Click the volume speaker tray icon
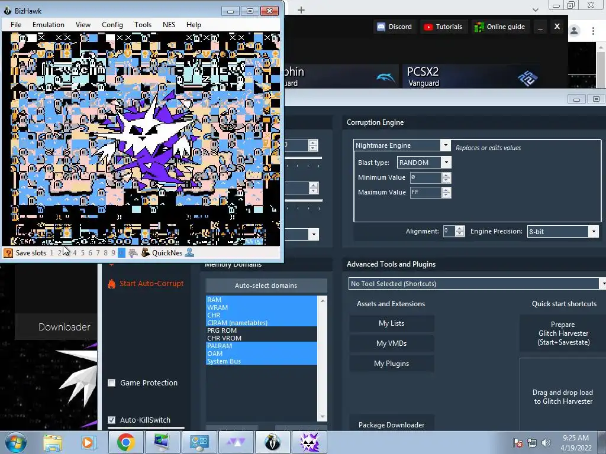Image resolution: width=606 pixels, height=454 pixels. [x=546, y=443]
